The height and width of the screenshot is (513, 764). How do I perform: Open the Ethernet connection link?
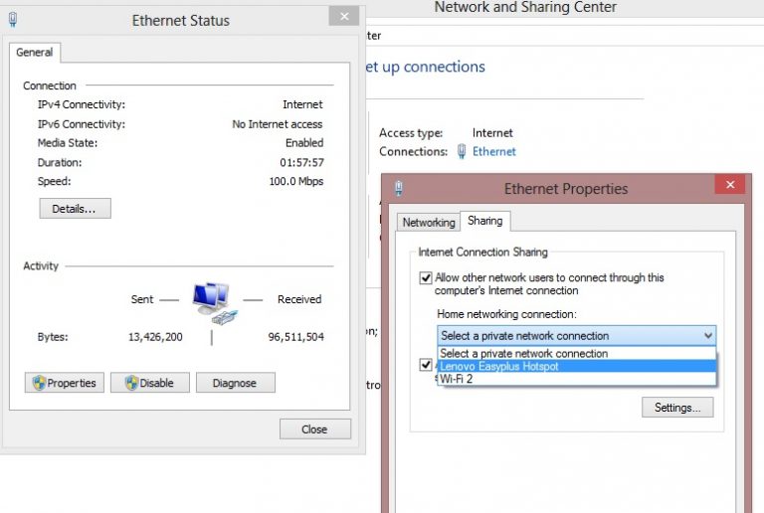(493, 152)
